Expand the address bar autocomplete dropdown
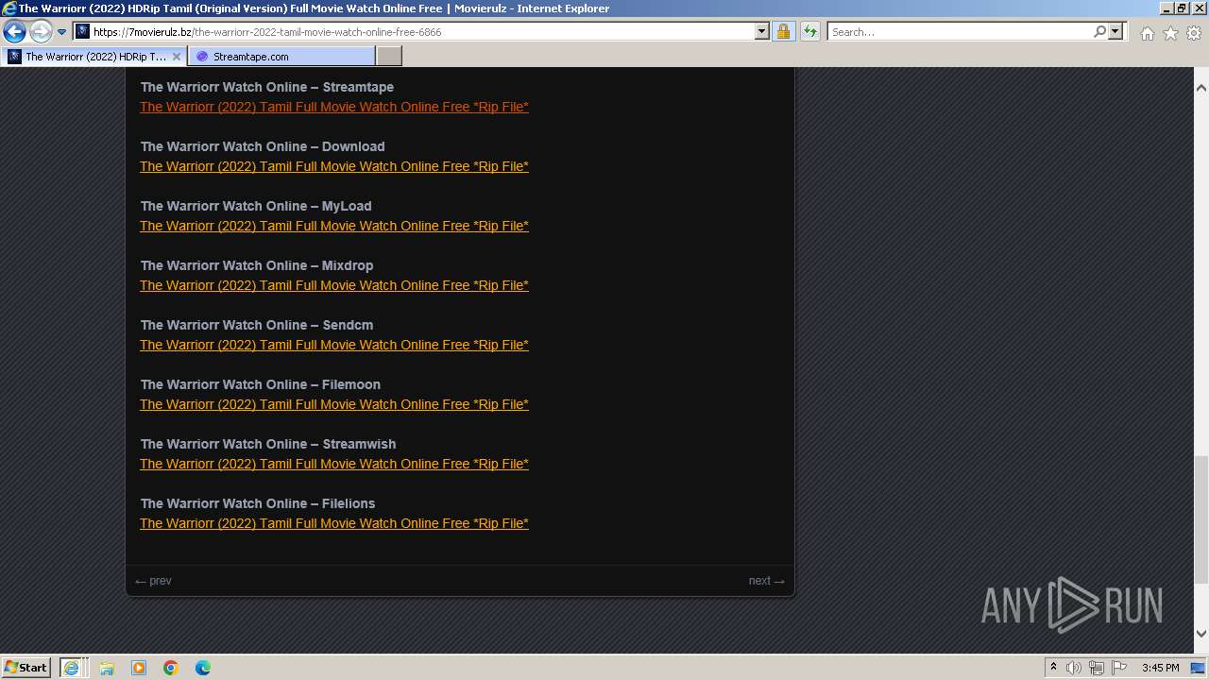 click(x=762, y=31)
